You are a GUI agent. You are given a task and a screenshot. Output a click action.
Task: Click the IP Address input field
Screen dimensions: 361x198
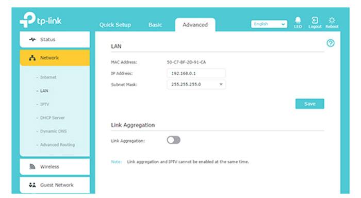tap(196, 73)
